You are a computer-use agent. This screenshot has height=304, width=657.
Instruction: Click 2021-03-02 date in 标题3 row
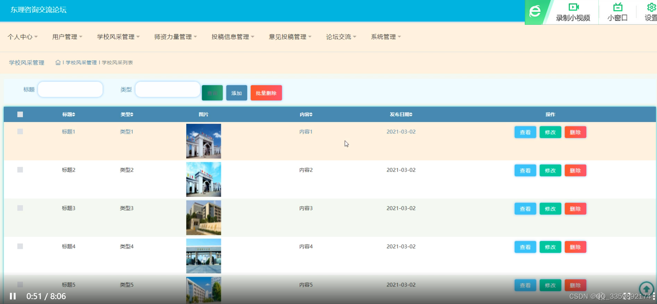(x=401, y=208)
